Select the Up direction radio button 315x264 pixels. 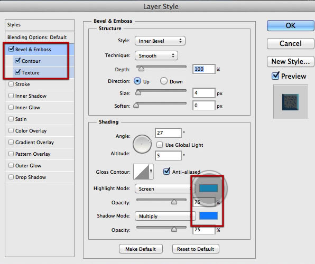(x=137, y=81)
